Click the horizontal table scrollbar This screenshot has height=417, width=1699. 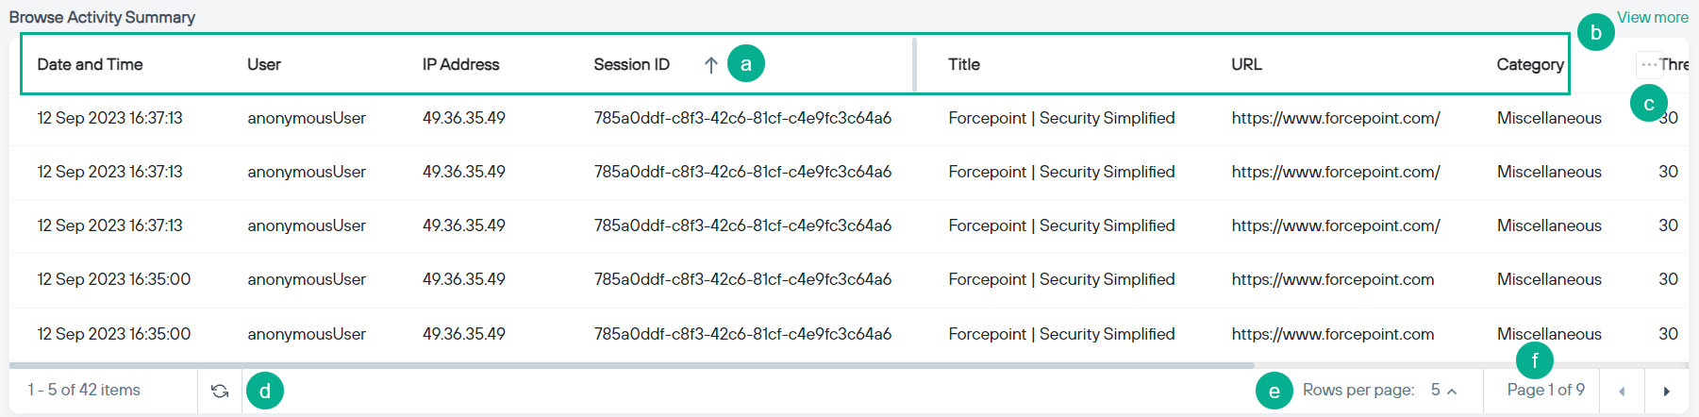[632, 365]
